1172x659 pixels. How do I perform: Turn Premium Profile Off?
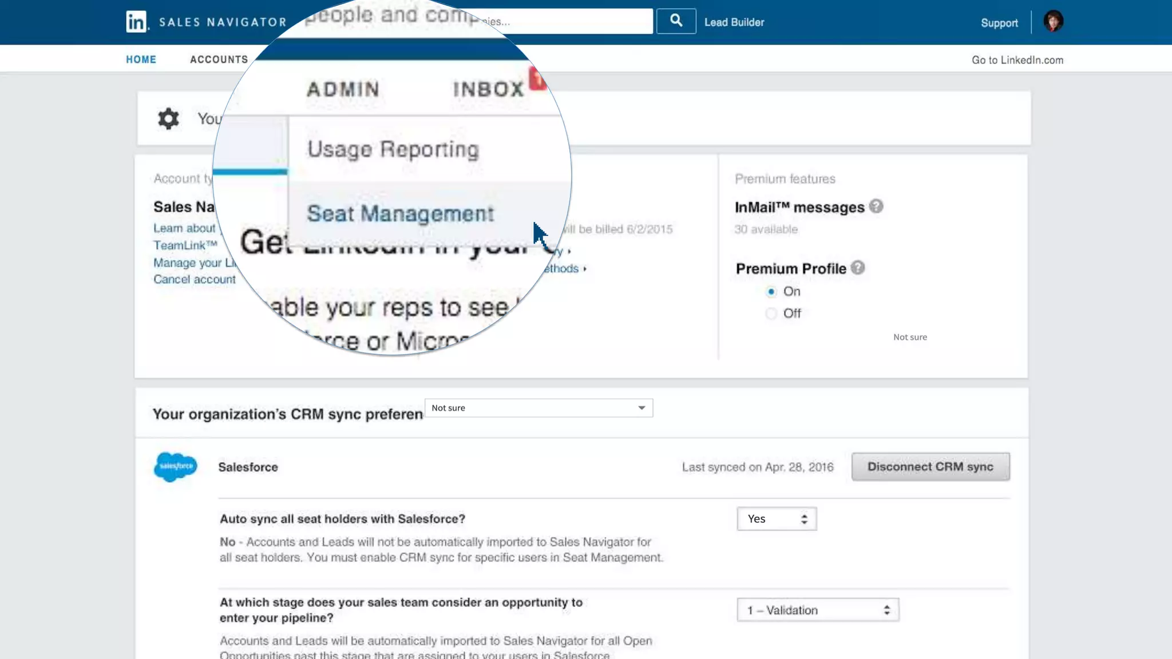(x=771, y=313)
